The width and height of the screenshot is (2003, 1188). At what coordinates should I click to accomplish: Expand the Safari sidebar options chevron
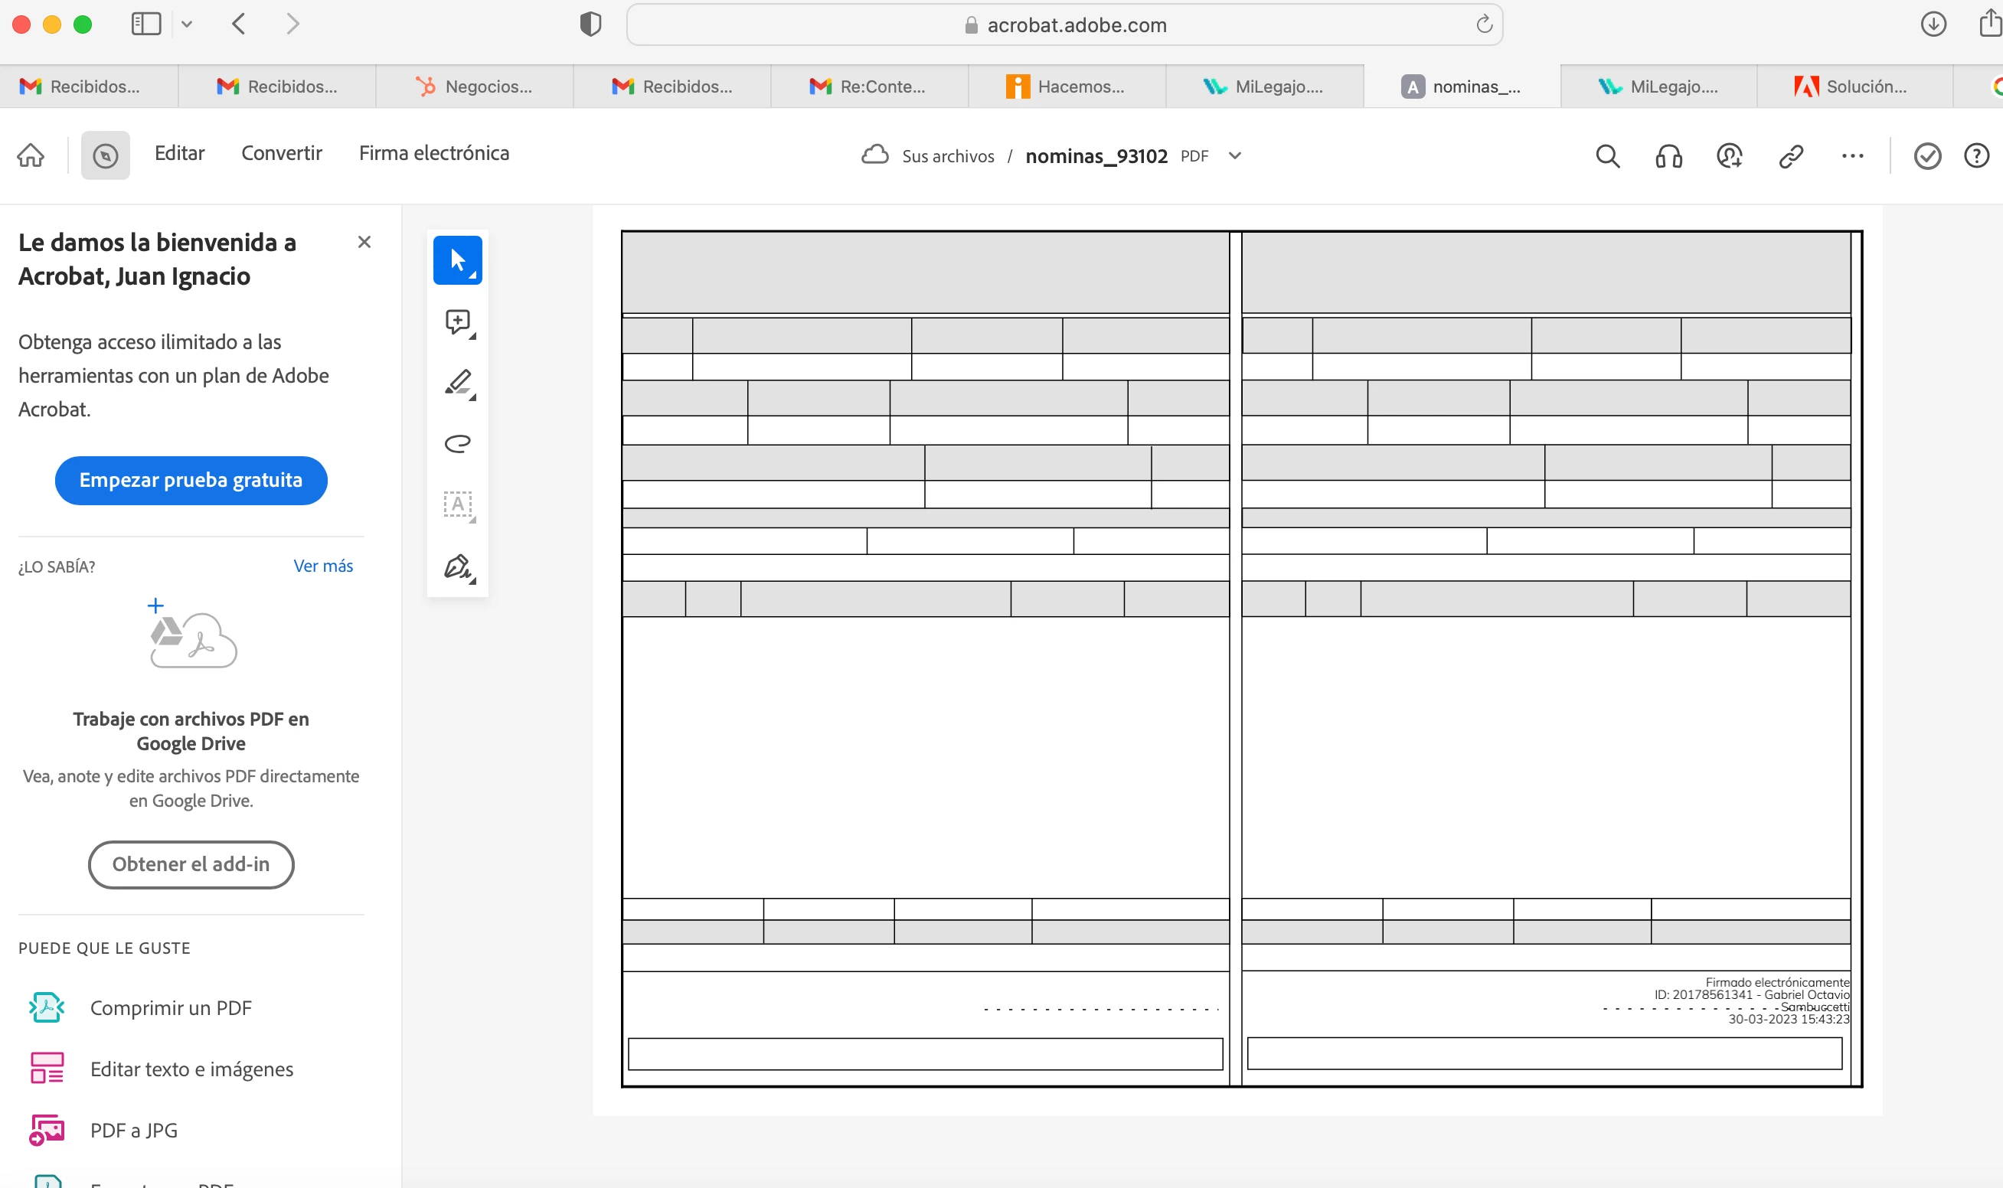coord(187,24)
